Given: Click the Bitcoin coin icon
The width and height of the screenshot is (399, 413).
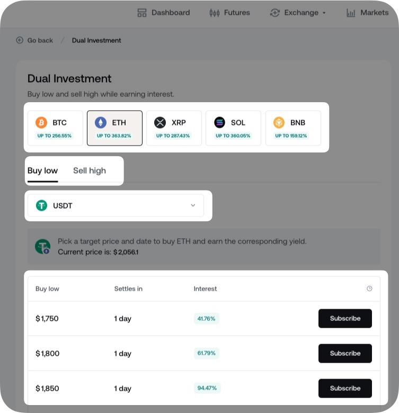Looking at the screenshot, I should (x=41, y=123).
